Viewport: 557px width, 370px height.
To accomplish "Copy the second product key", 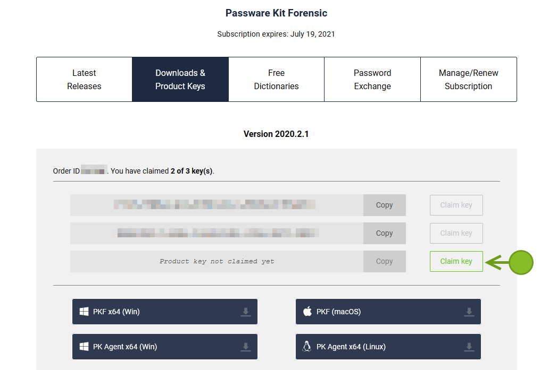I will tap(384, 233).
